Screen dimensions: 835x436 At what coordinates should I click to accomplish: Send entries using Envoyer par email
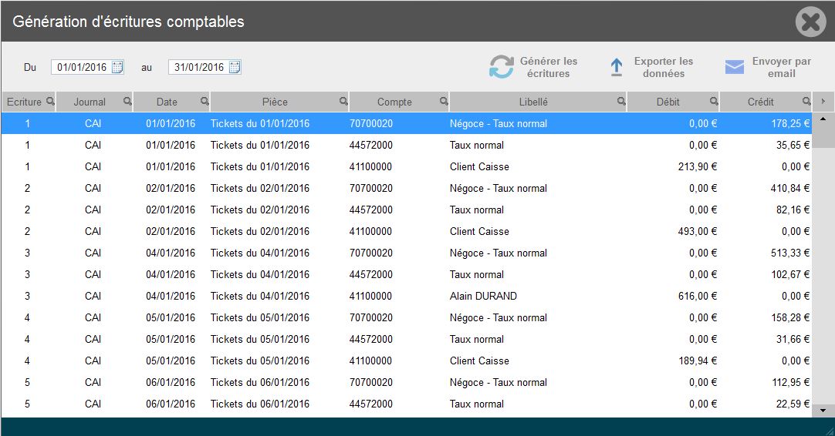[x=768, y=67]
